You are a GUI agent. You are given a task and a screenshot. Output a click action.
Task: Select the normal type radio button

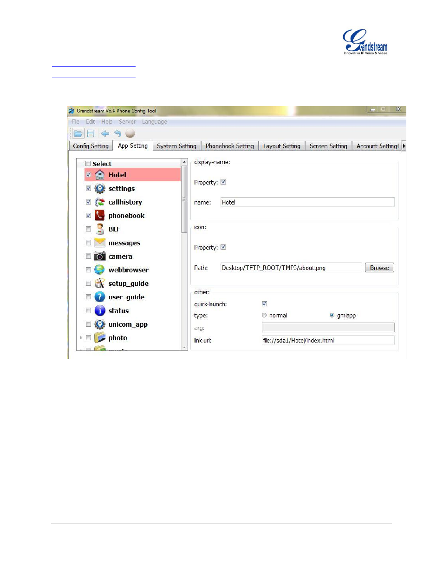pos(264,315)
